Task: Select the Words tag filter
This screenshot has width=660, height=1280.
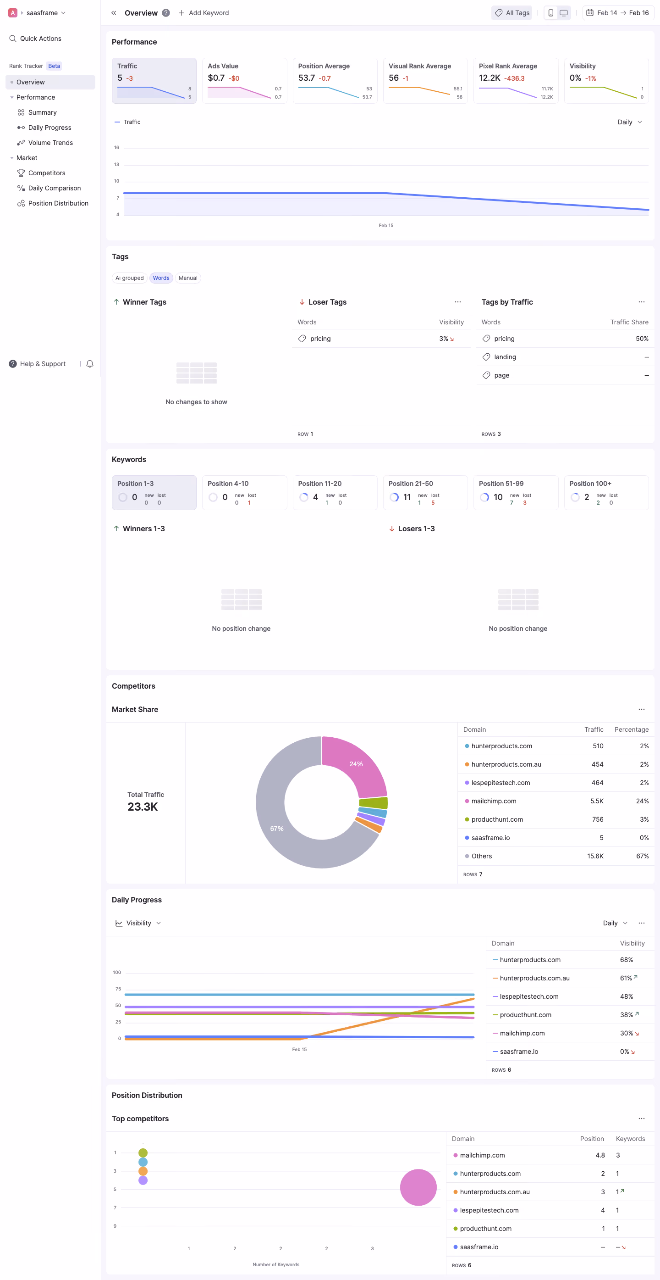Action: click(161, 278)
